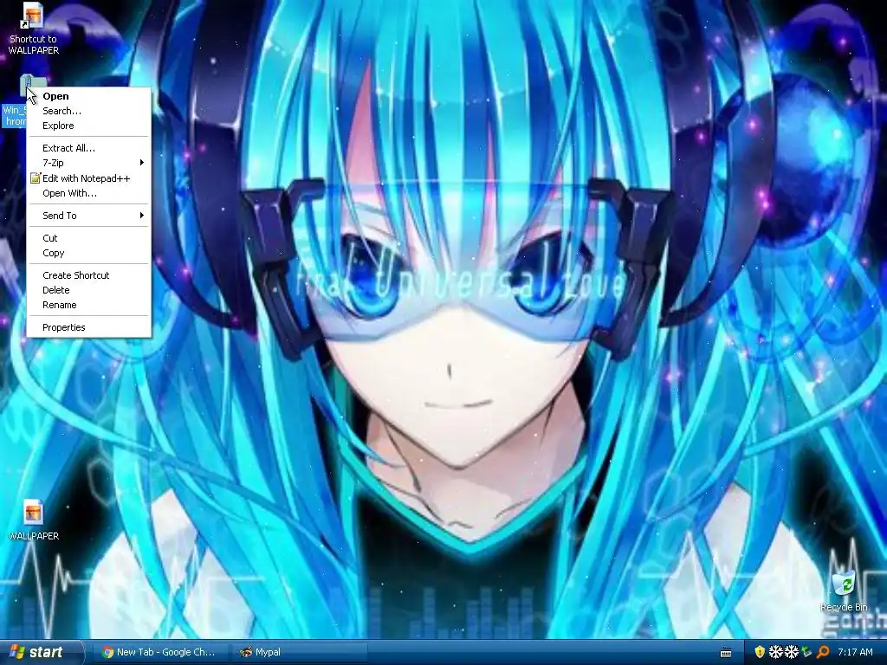The width and height of the screenshot is (887, 665).
Task: Choose Open With... menu entry
Action: 89,193
